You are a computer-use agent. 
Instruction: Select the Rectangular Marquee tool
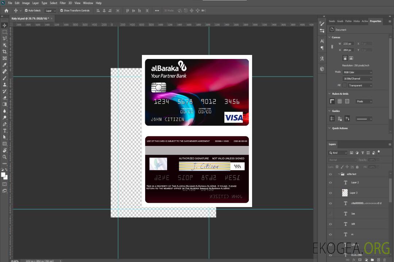pyautogui.click(x=4, y=32)
